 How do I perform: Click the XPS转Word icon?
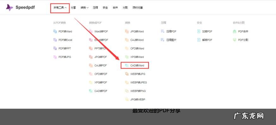click(127, 57)
